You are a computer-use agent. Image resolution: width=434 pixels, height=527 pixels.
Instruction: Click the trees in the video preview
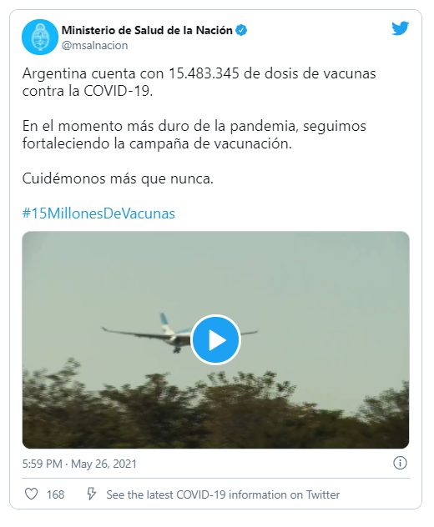[x=215, y=410]
